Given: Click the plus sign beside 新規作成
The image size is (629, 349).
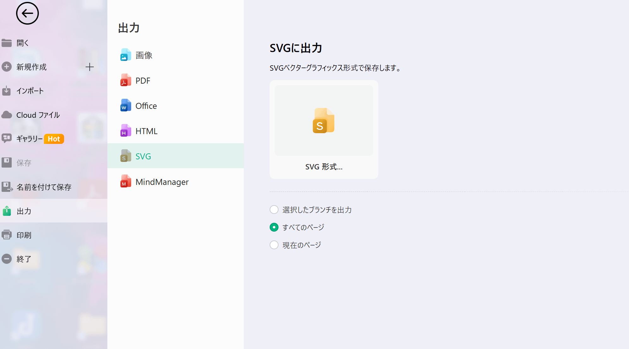Looking at the screenshot, I should [90, 67].
